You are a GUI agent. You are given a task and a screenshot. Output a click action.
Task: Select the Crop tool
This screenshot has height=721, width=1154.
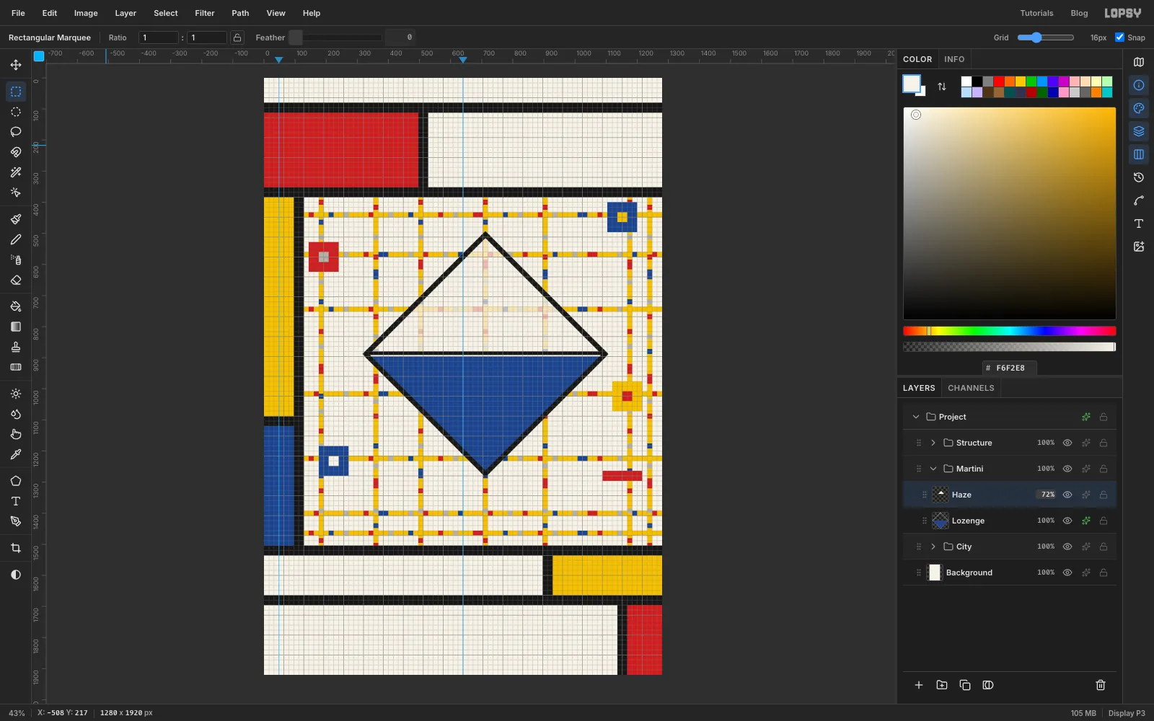(16, 548)
